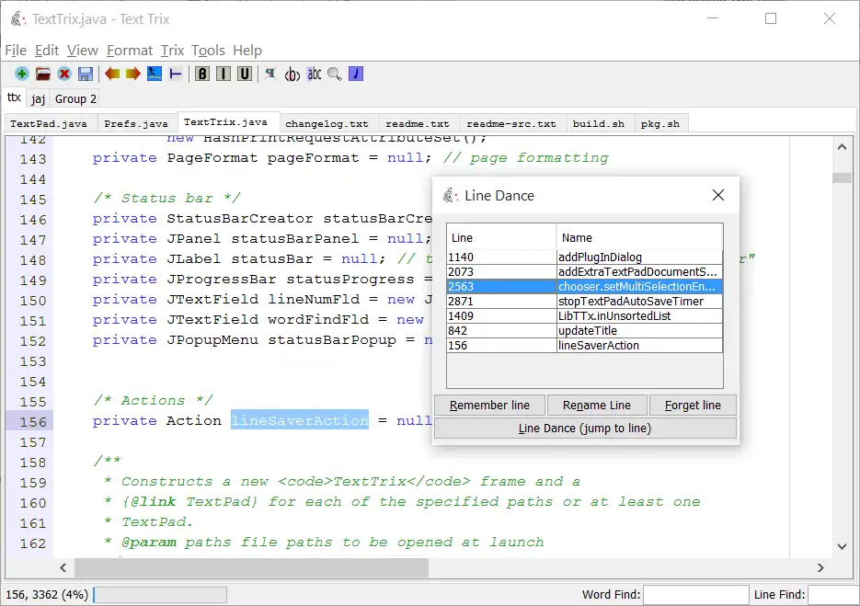The width and height of the screenshot is (860, 606).
Task: Click the Word Find input field
Action: (x=694, y=595)
